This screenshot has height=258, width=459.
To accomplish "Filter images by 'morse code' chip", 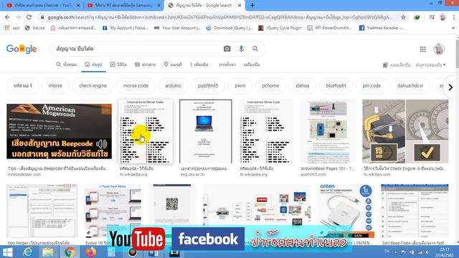I will (136, 86).
